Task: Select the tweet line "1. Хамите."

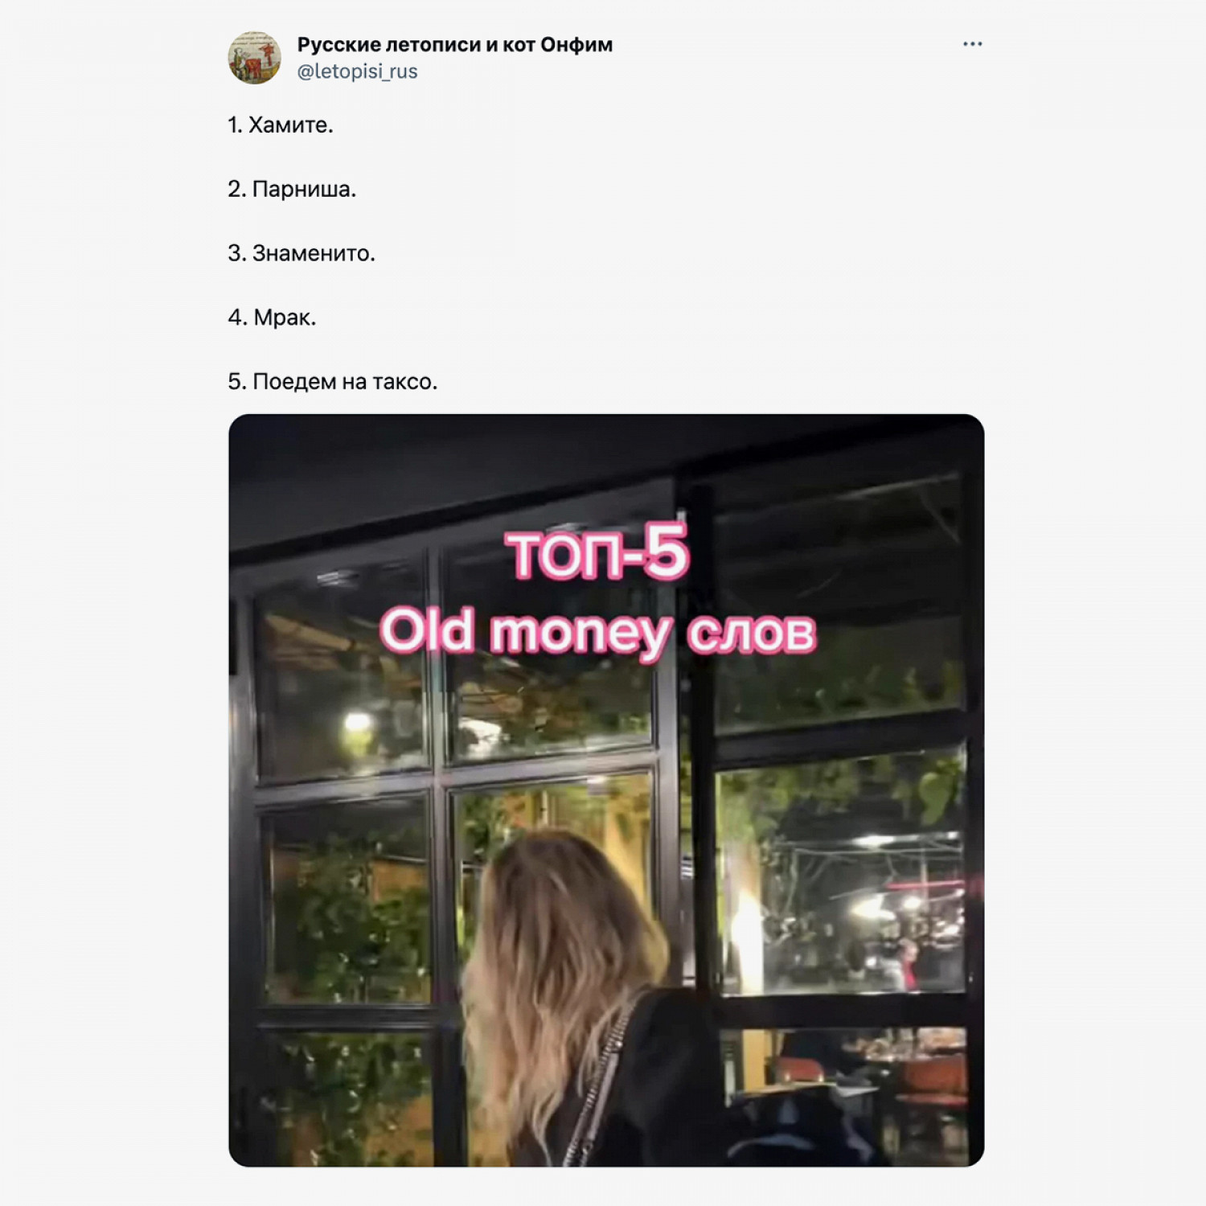Action: [280, 125]
